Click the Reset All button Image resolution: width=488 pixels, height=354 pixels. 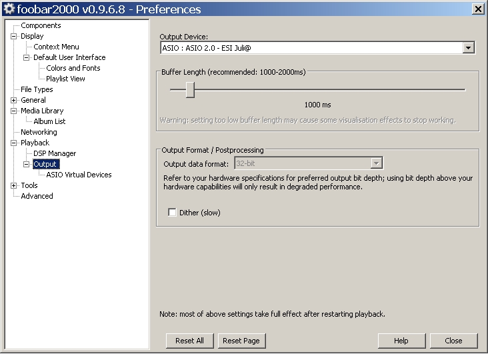[189, 341]
